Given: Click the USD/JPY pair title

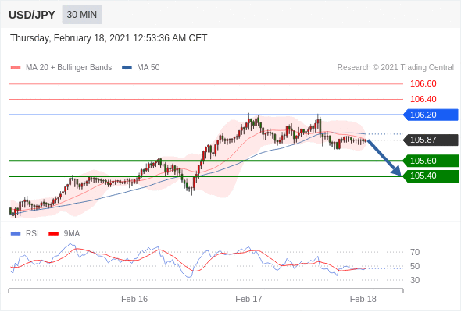Looking at the screenshot, I should [x=32, y=15].
